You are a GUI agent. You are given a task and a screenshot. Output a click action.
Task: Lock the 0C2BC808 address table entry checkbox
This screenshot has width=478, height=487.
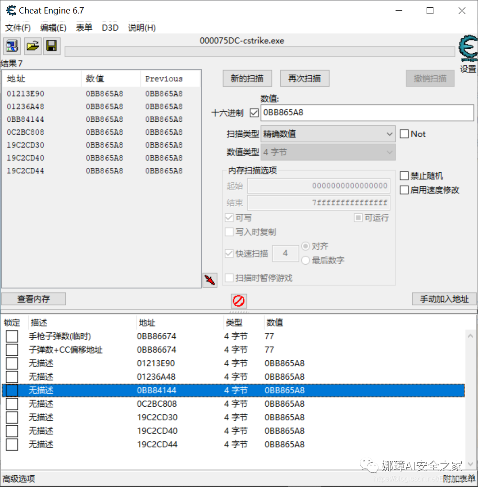coord(12,404)
